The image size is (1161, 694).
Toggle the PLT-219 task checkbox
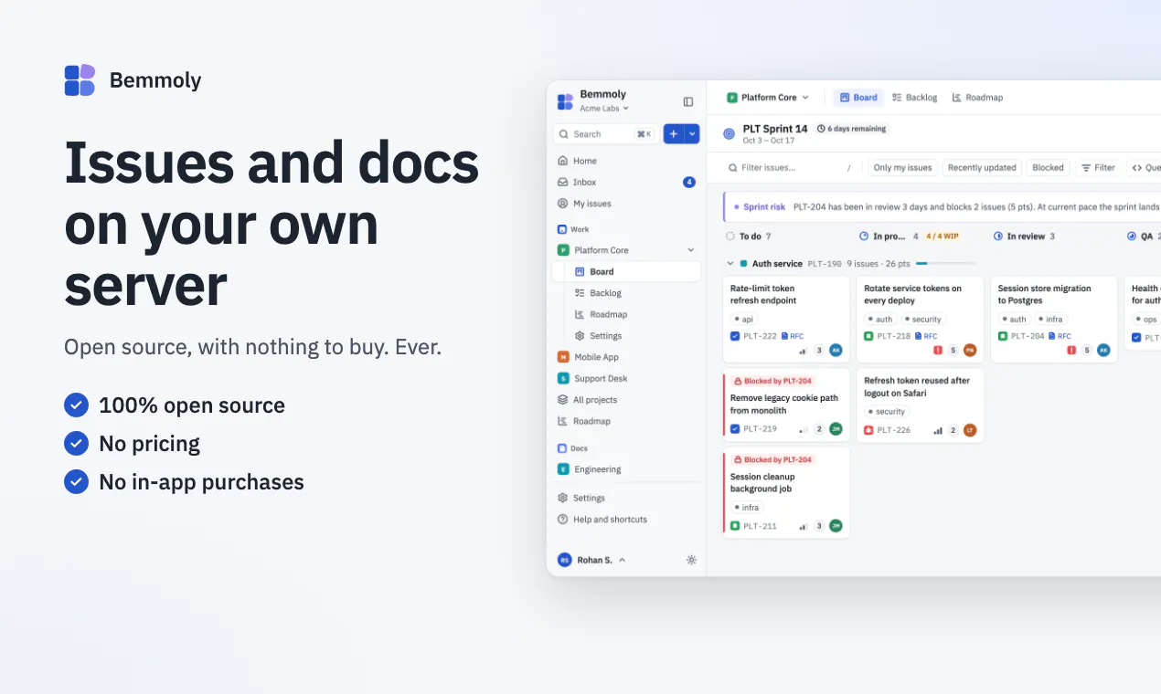point(735,429)
